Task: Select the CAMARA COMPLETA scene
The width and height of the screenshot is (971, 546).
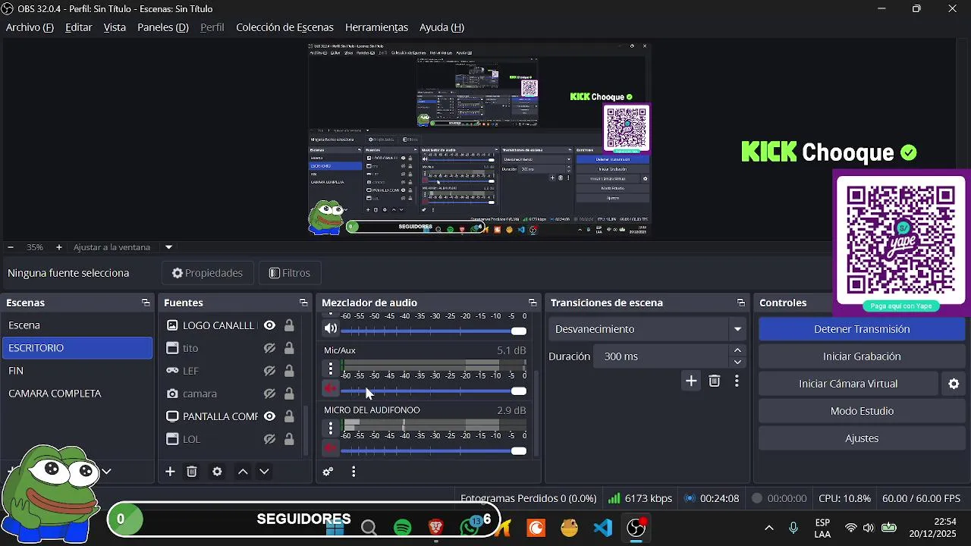Action: (x=77, y=394)
